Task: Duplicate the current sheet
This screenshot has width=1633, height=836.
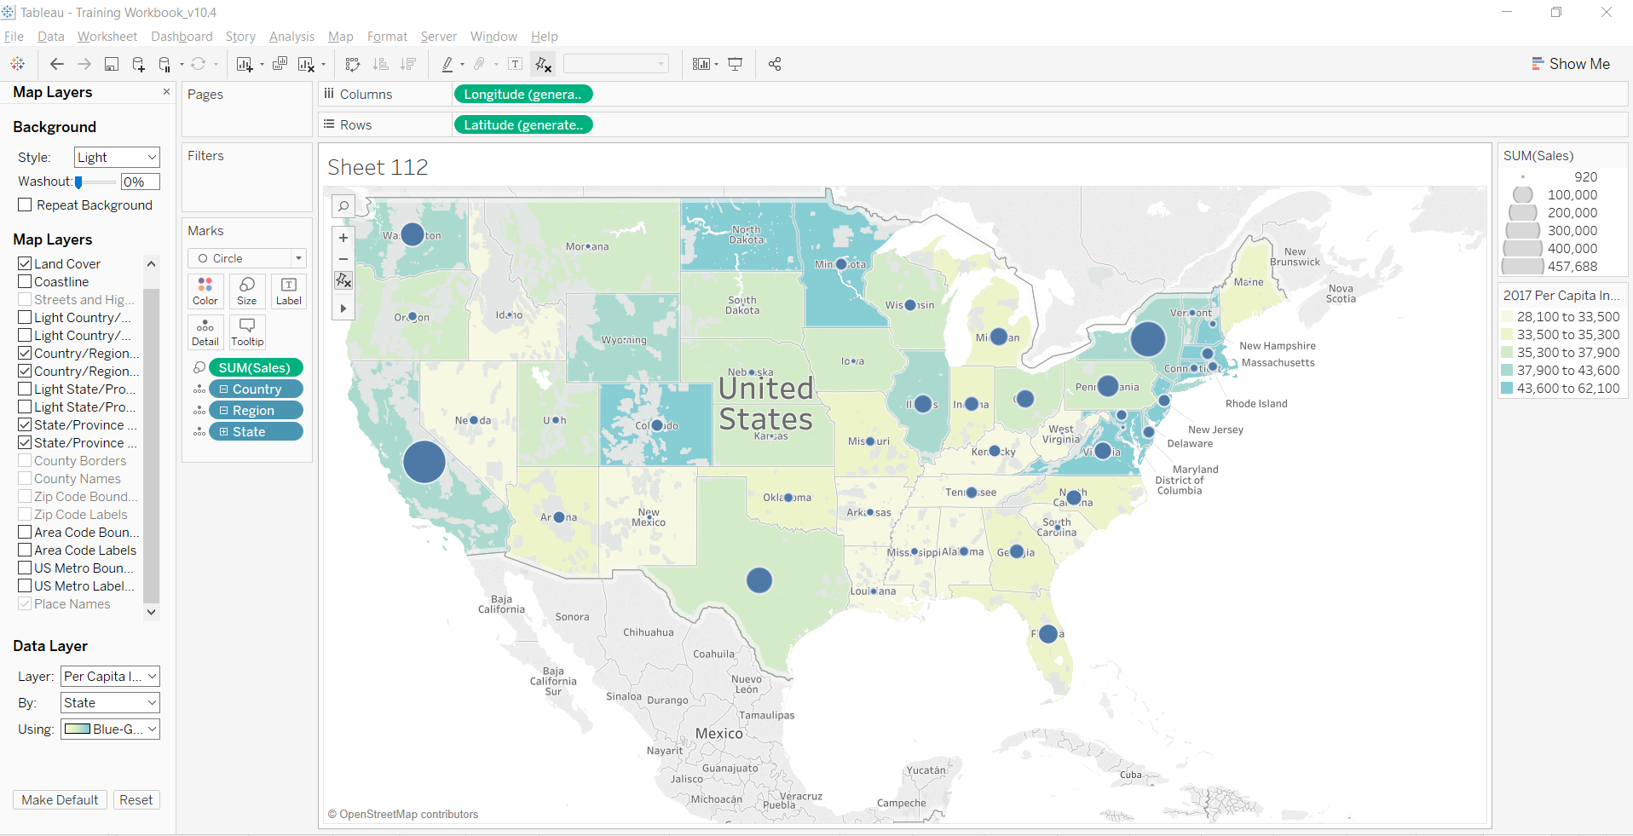Action: [x=280, y=64]
